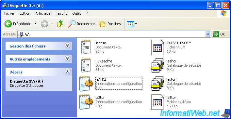Click the greyed forward arrow icon
The width and height of the screenshot is (231, 119).
[44, 24]
